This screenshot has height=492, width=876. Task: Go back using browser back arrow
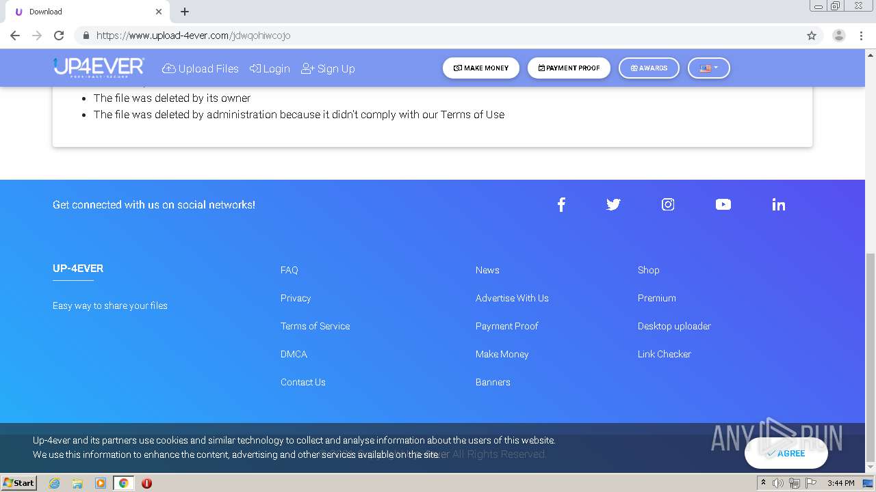point(15,36)
